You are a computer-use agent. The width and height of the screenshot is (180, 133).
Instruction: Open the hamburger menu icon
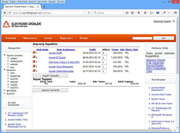175,13
